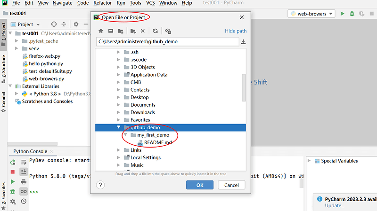
Task: Collapse the my_first_demo folder
Action: pyautogui.click(x=125, y=135)
